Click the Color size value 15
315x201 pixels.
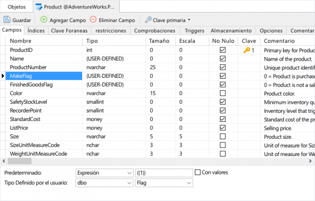click(153, 93)
